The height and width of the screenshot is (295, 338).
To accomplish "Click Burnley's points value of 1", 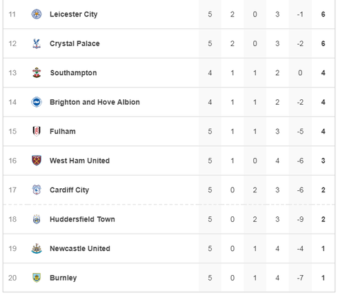I will [323, 278].
